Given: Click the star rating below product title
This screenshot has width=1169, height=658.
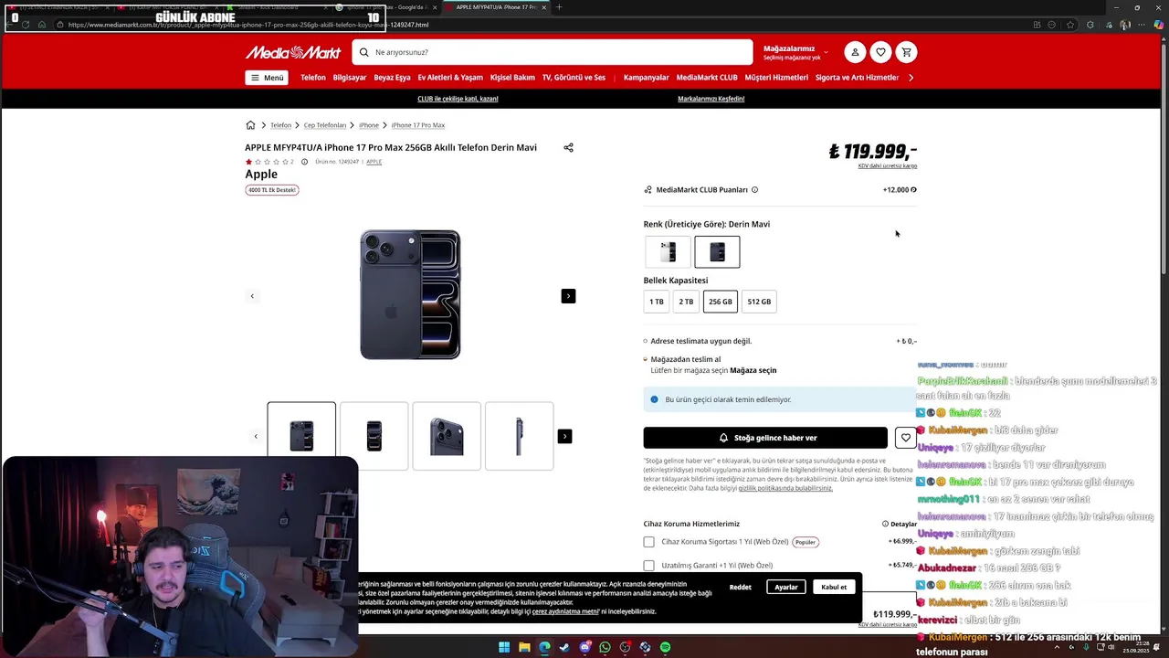Looking at the screenshot, I should pos(267,162).
